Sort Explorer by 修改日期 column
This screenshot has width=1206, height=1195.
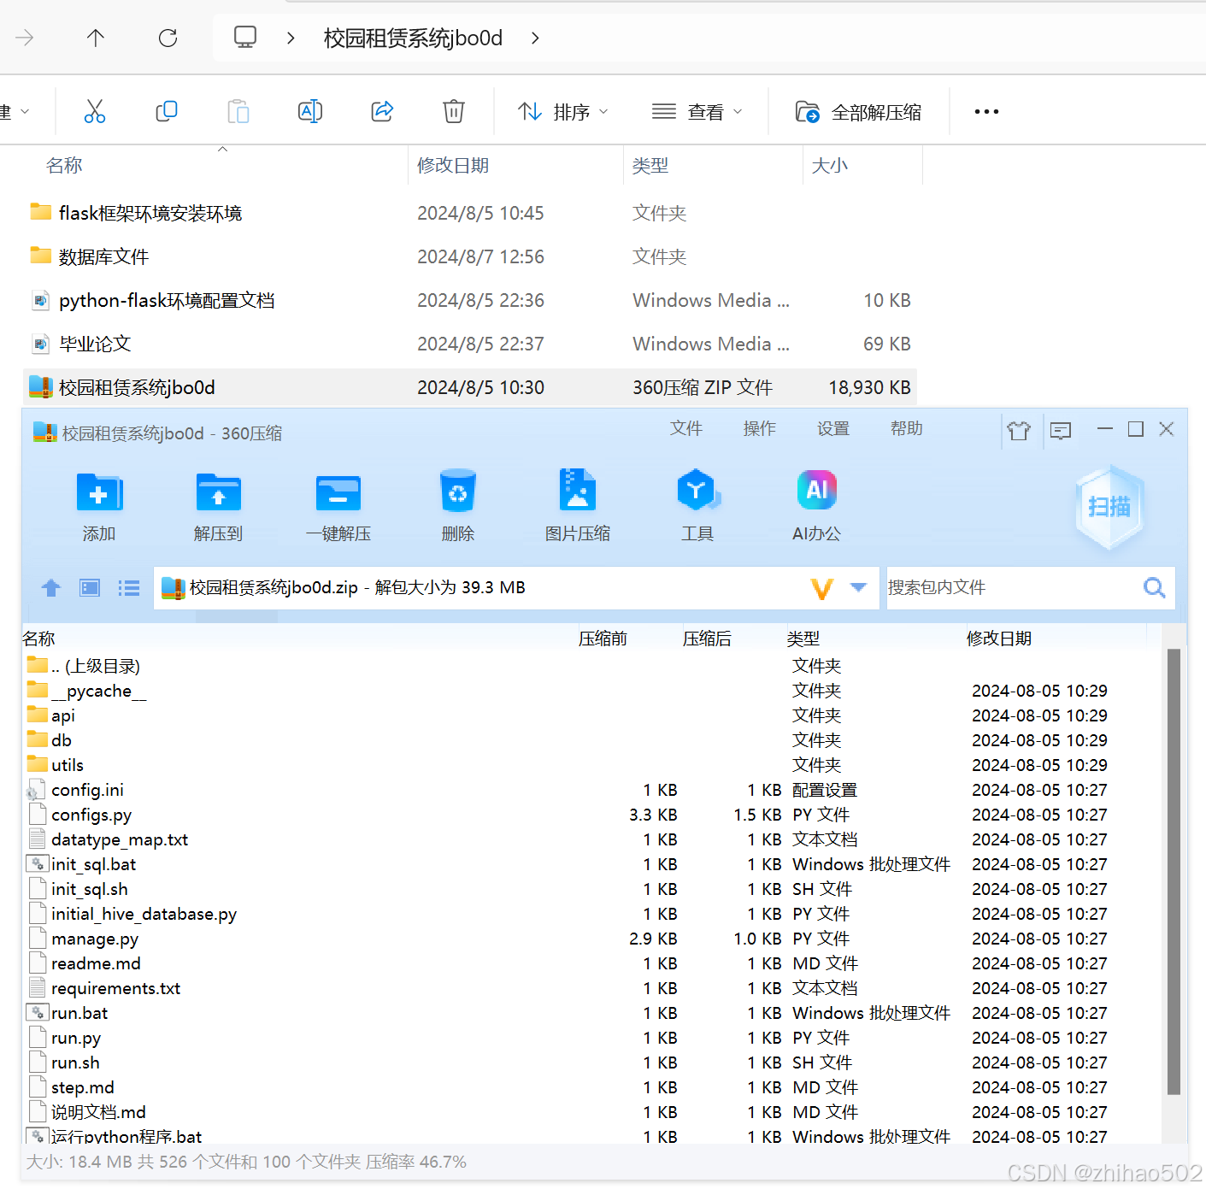point(516,165)
